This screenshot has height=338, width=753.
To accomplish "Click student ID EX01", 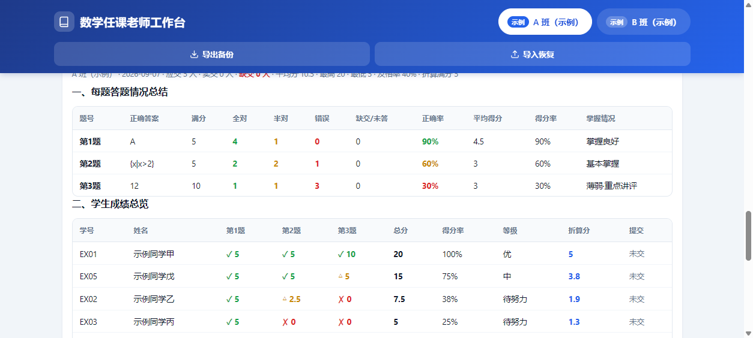I will [x=88, y=254].
